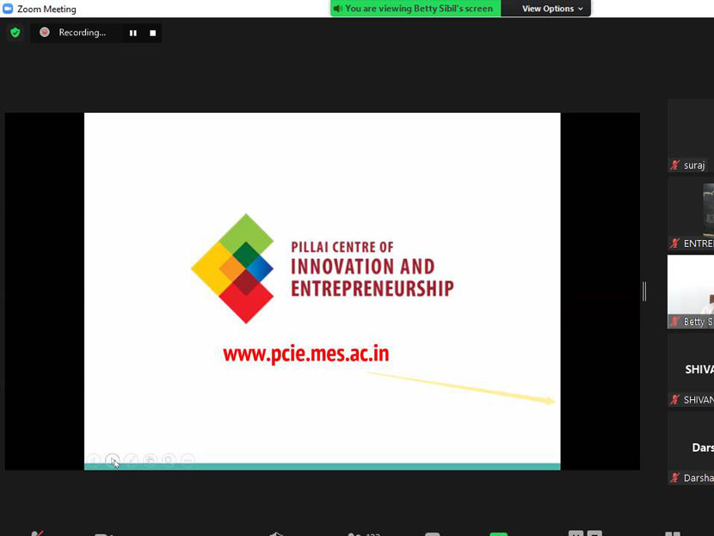Image resolution: width=714 pixels, height=536 pixels.
Task: Stop the meeting recording
Action: (x=153, y=33)
